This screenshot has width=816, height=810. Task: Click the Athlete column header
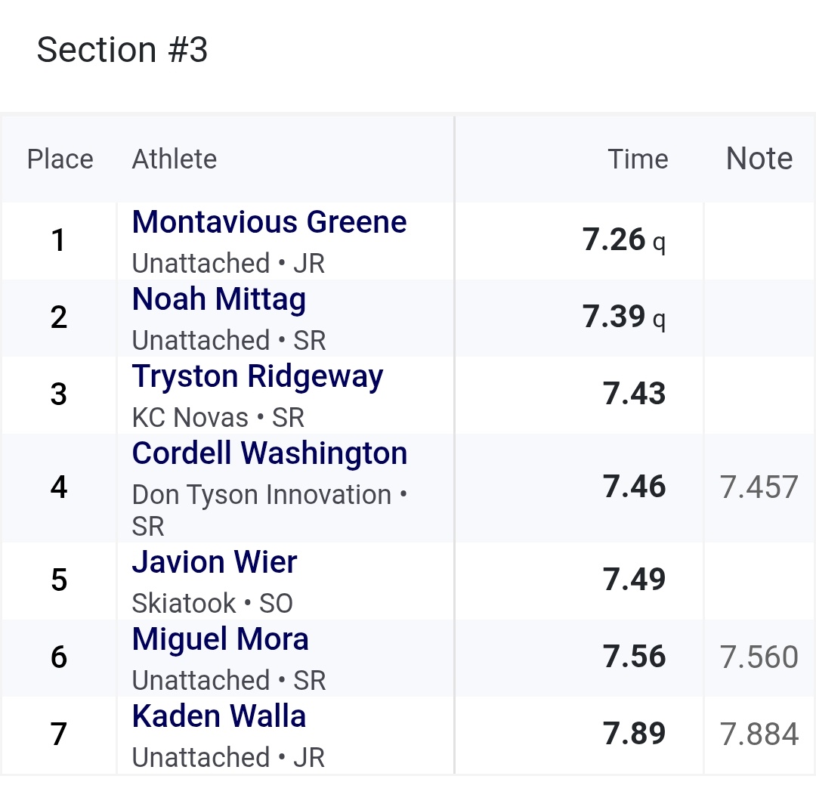[x=175, y=159]
